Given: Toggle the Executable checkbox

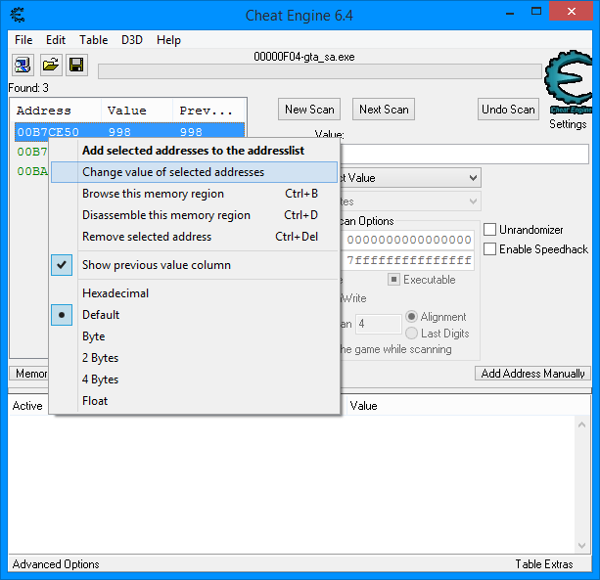Looking at the screenshot, I should (393, 280).
